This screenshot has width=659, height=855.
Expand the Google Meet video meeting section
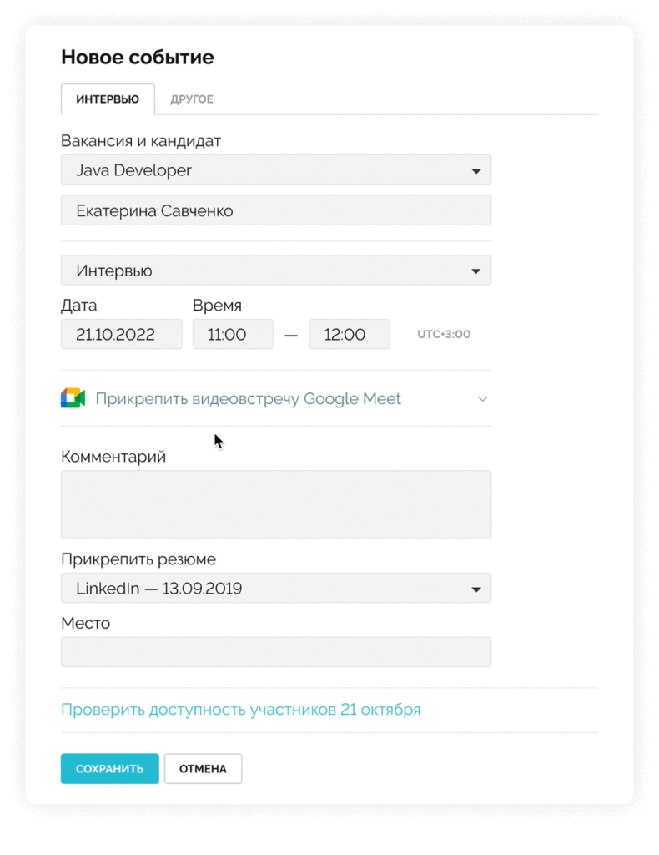[482, 399]
